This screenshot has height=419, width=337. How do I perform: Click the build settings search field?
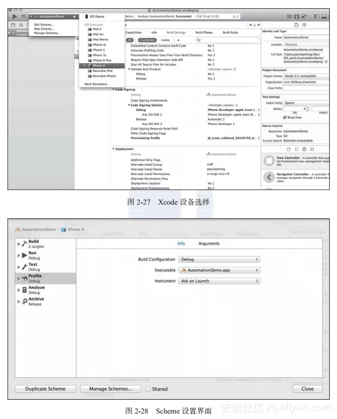tap(227, 40)
